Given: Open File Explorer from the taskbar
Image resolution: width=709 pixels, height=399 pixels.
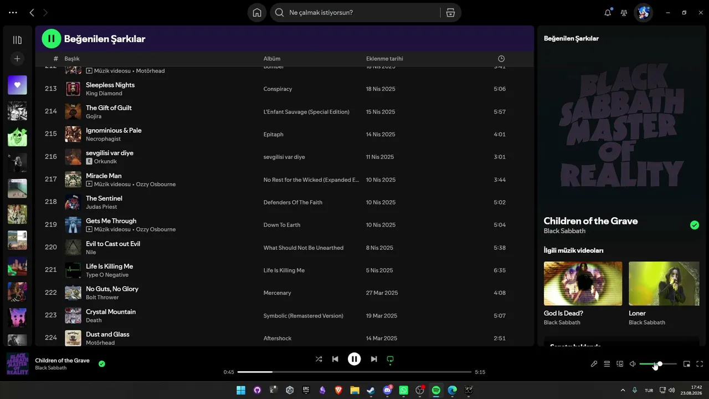Looking at the screenshot, I should pos(354,390).
